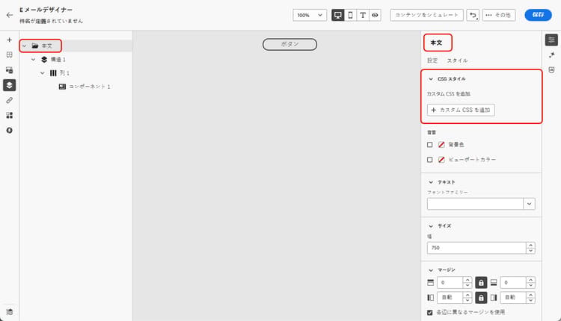This screenshot has width=561, height=321.
Task: Collapse the 本文 tree node chevron
Action: coord(25,46)
